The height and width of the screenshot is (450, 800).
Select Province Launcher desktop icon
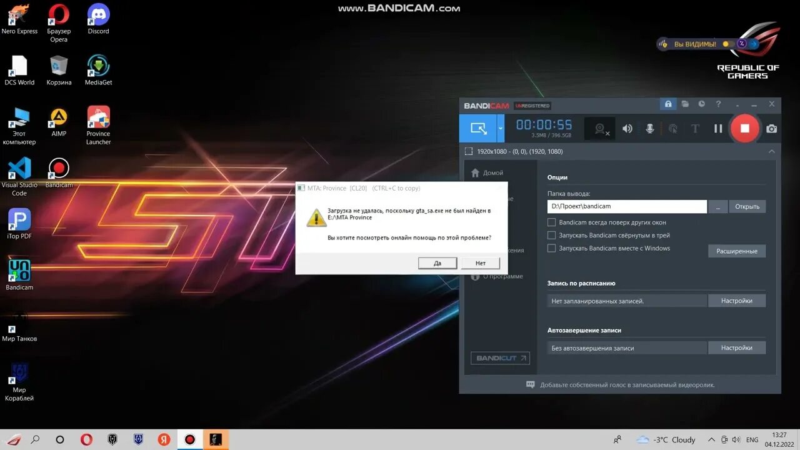pyautogui.click(x=98, y=126)
